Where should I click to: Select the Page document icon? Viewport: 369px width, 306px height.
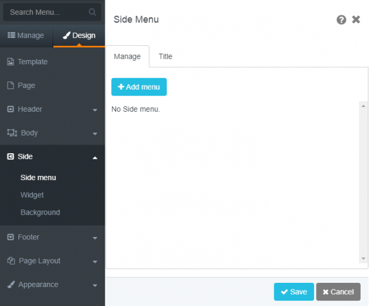click(10, 86)
